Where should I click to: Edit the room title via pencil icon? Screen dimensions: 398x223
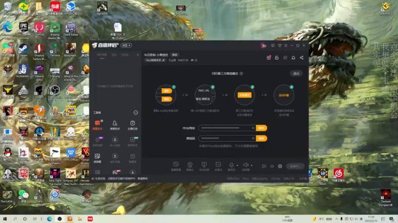[x=164, y=60]
